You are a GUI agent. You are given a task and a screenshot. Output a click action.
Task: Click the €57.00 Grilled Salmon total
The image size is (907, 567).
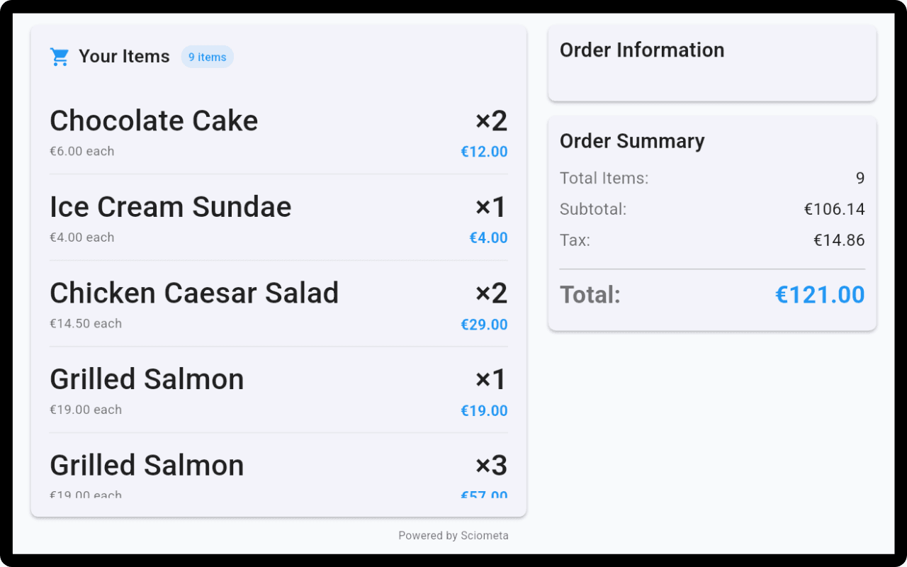tap(484, 496)
